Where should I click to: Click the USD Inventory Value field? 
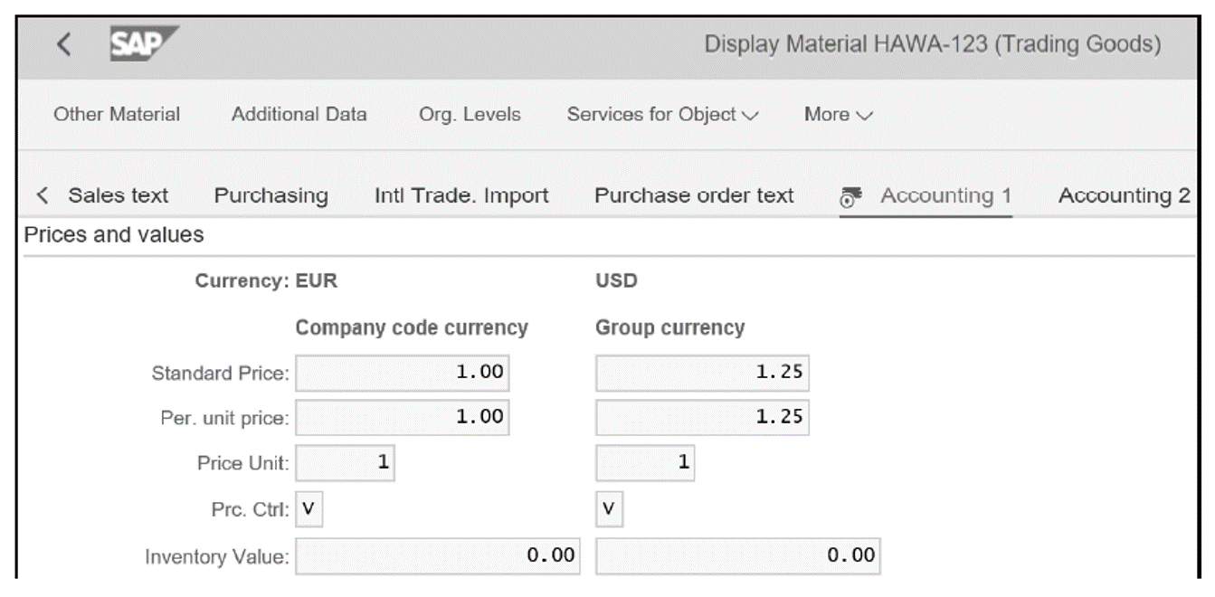tap(737, 555)
